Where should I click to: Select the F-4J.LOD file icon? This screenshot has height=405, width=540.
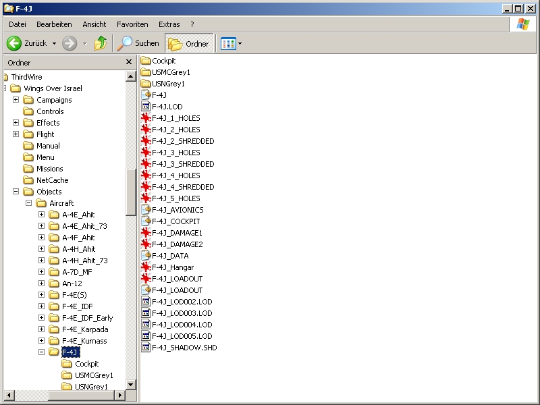[146, 107]
